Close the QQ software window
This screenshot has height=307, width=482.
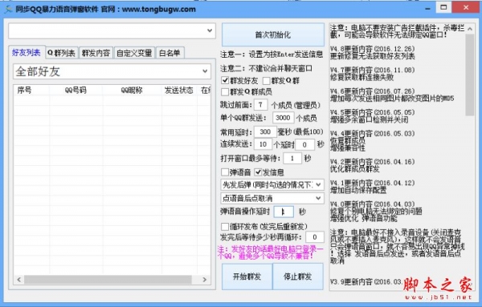tap(466, 7)
